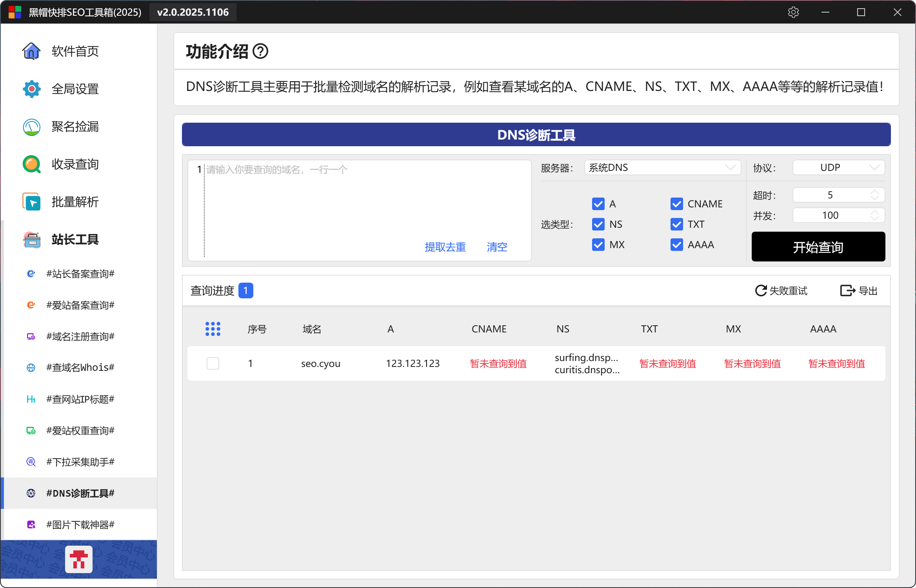Toggle the AAAA record type checkbox
The height and width of the screenshot is (588, 916).
click(677, 245)
